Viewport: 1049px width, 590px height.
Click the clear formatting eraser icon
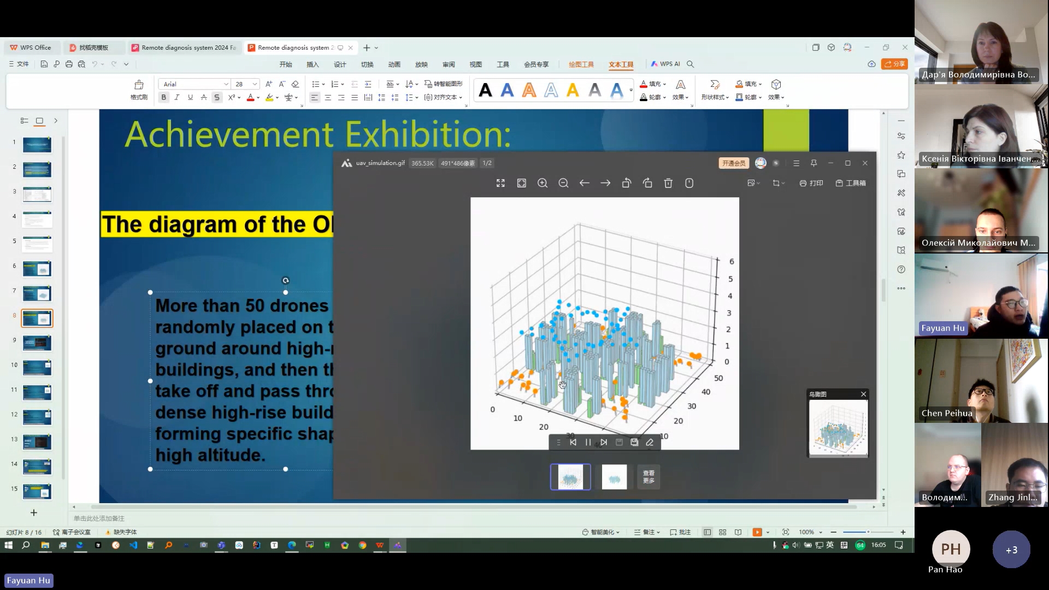[295, 84]
